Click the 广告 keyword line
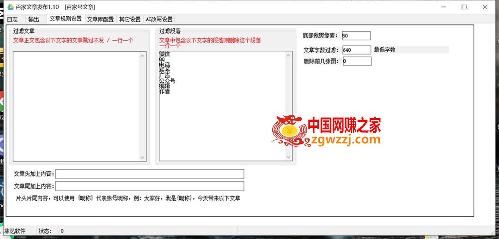The height and width of the screenshot is (239, 499). click(164, 76)
